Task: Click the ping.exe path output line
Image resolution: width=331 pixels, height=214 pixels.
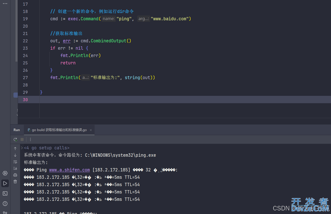Action: coord(90,155)
